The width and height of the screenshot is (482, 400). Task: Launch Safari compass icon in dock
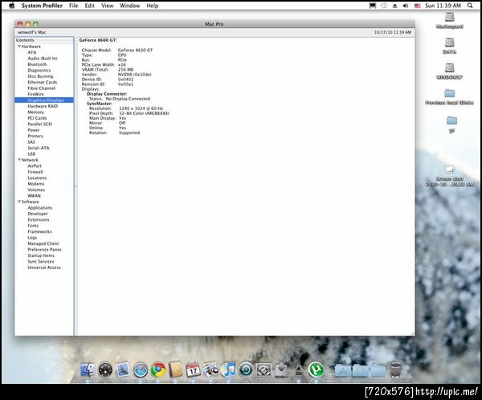coord(141,369)
